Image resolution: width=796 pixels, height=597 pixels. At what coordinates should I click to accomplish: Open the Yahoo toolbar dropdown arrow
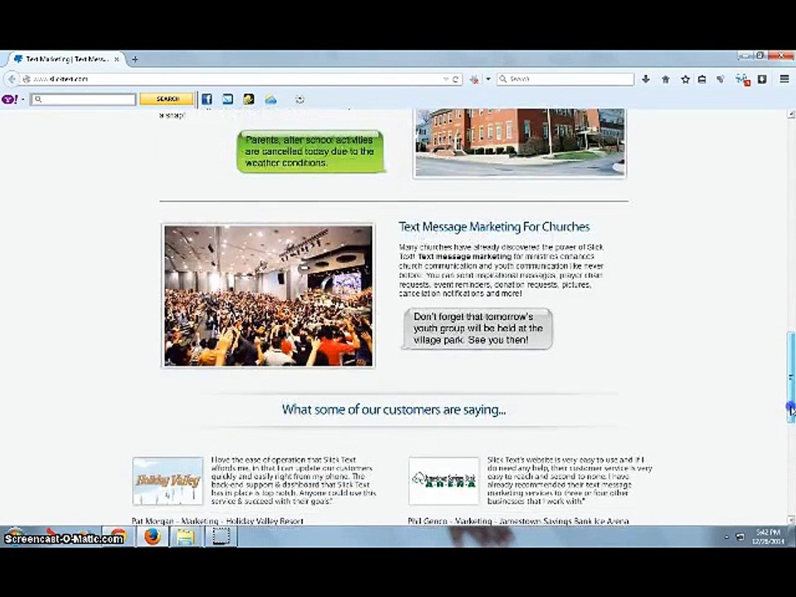pos(23,99)
